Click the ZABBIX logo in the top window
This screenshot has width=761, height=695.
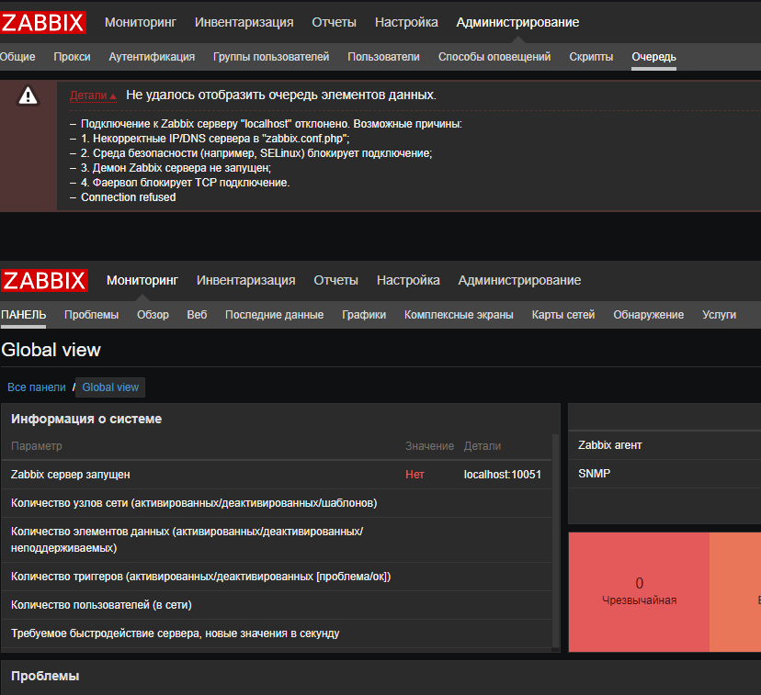point(42,22)
